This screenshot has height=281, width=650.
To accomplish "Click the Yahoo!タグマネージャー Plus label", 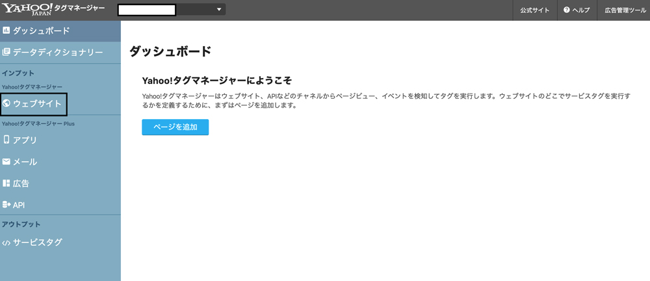I will [x=38, y=124].
